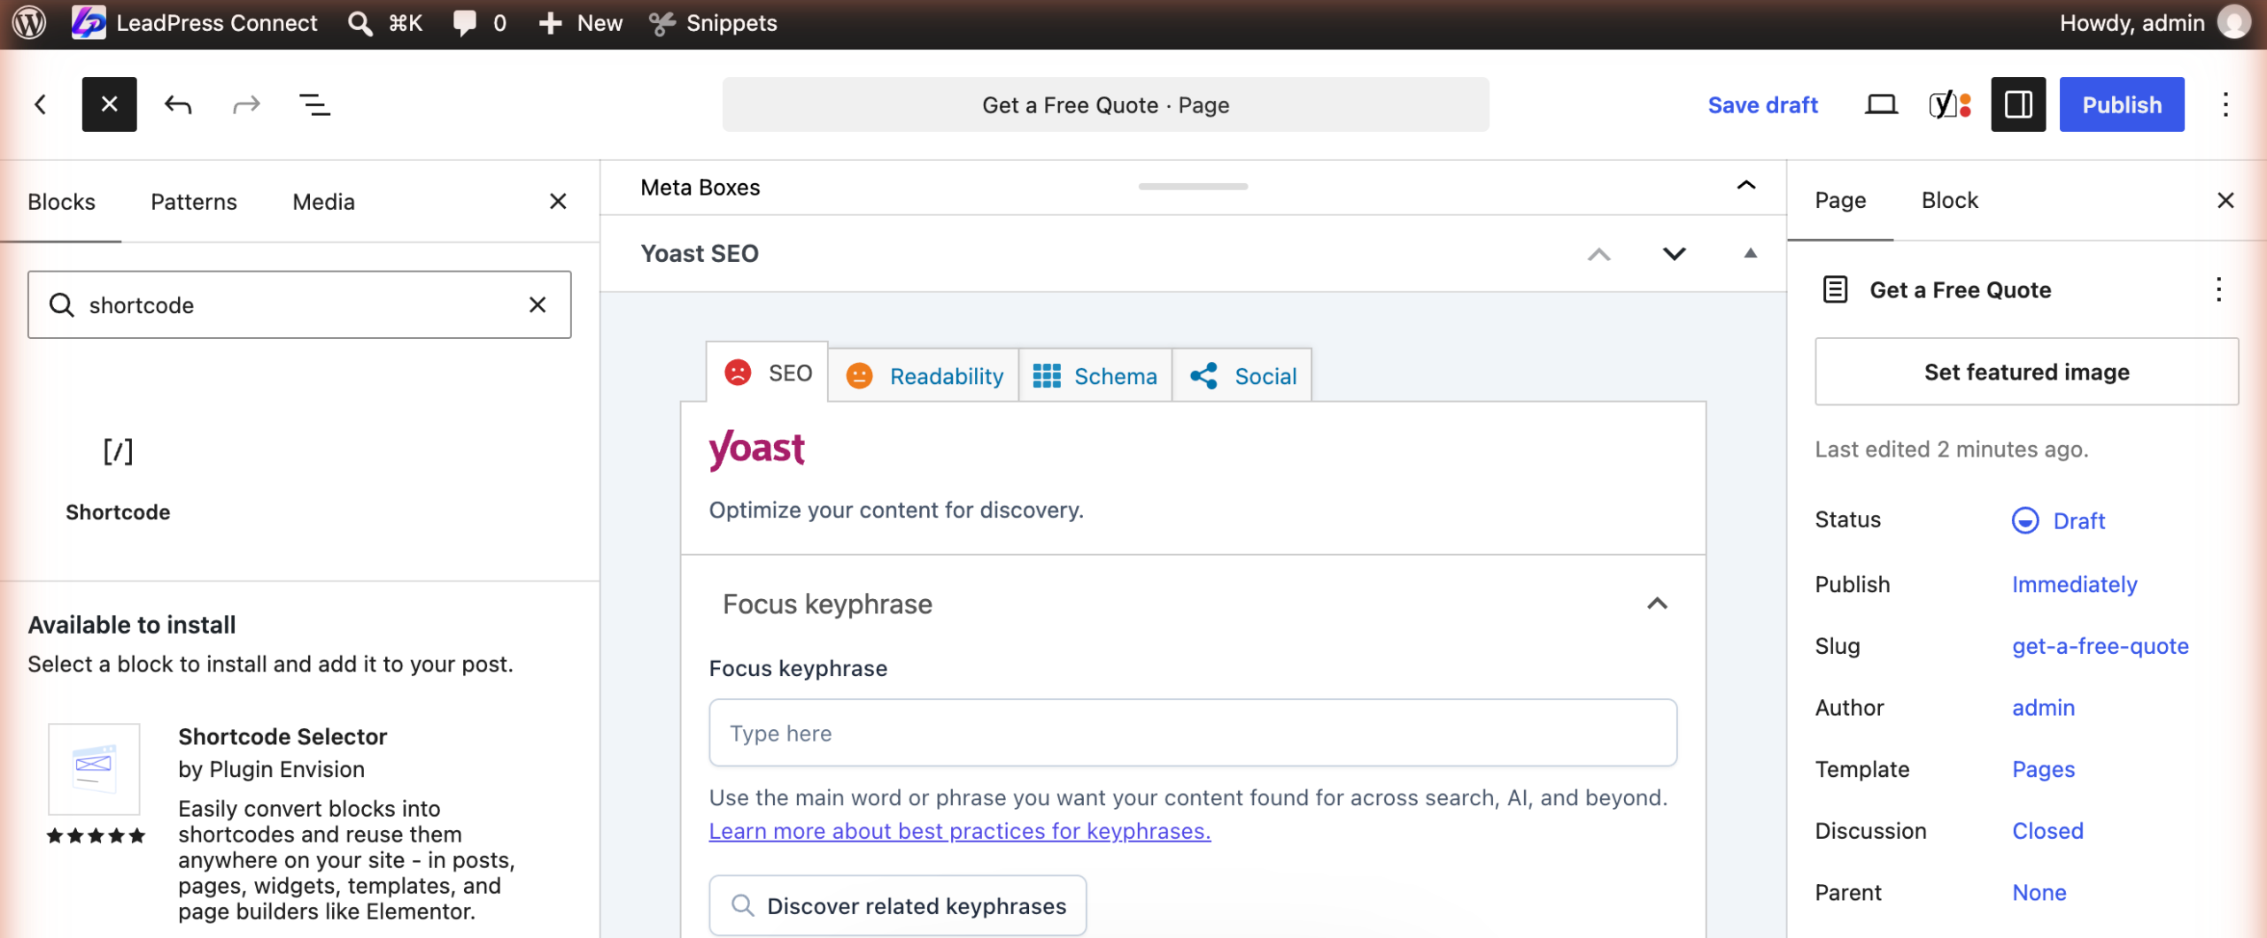2267x938 pixels.
Task: Switch to the Blocks tab
Action: tap(61, 202)
